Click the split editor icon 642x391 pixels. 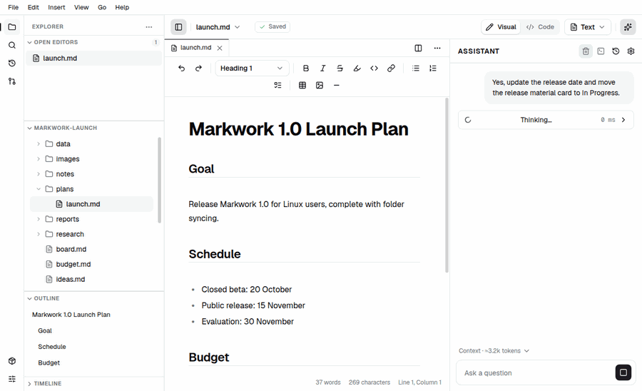(x=418, y=48)
